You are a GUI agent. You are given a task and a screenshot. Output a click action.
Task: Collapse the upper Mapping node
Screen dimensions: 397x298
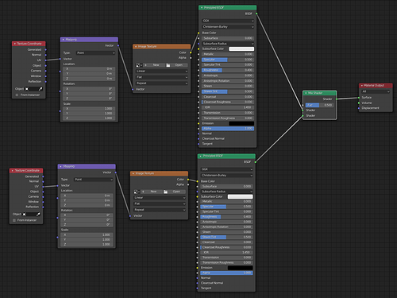pos(64,40)
